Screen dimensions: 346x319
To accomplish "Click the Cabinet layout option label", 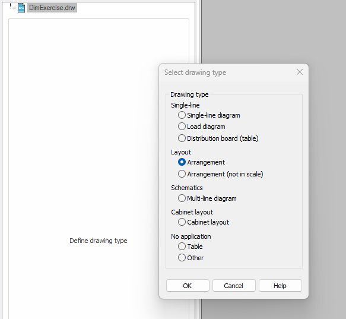I will click(x=208, y=222).
